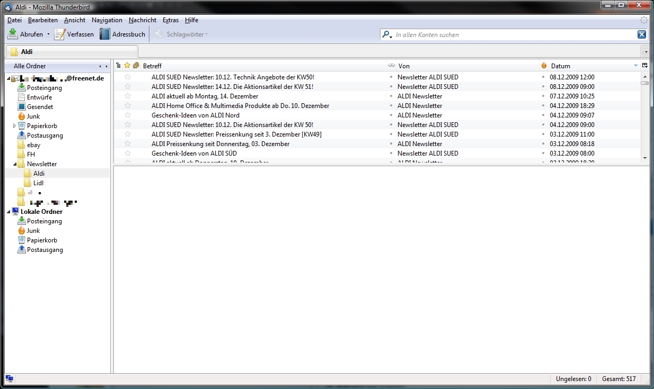Open the freenet Junk folder

(x=33, y=116)
